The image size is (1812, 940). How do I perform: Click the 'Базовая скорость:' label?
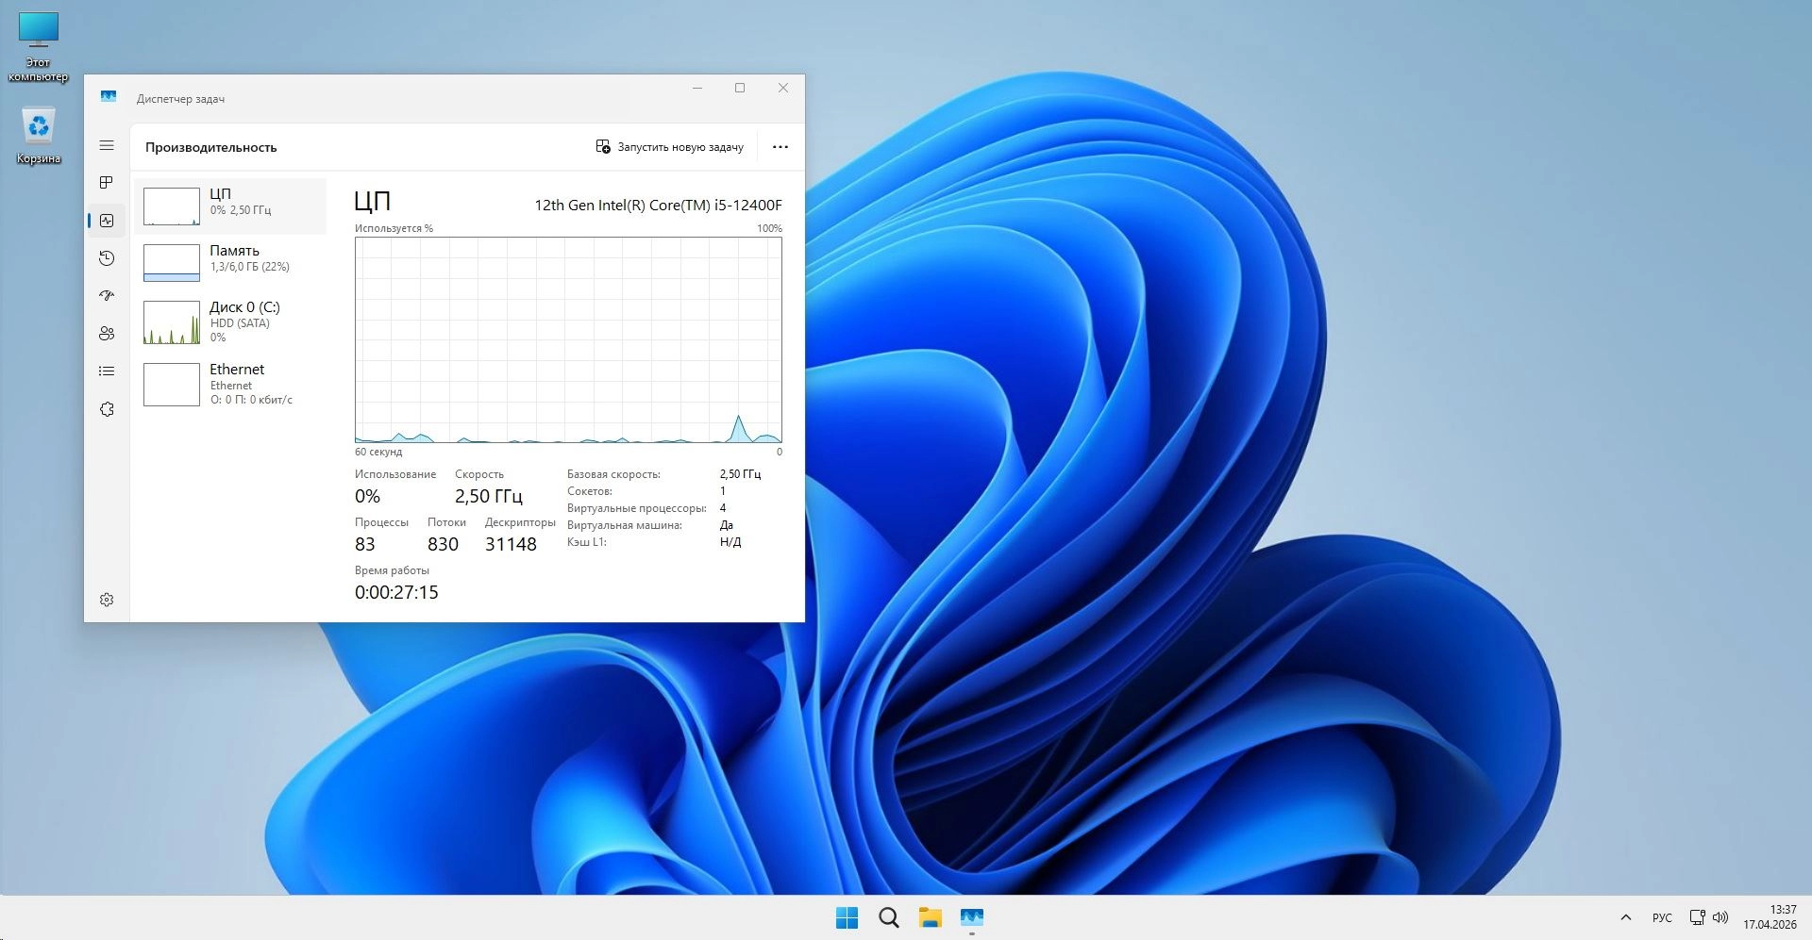pos(613,474)
